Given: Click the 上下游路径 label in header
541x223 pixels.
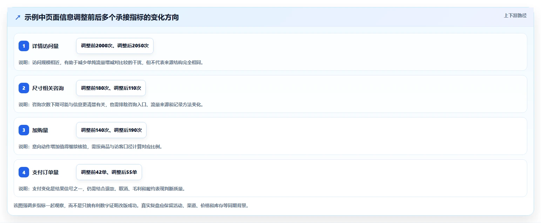Looking at the screenshot, I should 515,15.
